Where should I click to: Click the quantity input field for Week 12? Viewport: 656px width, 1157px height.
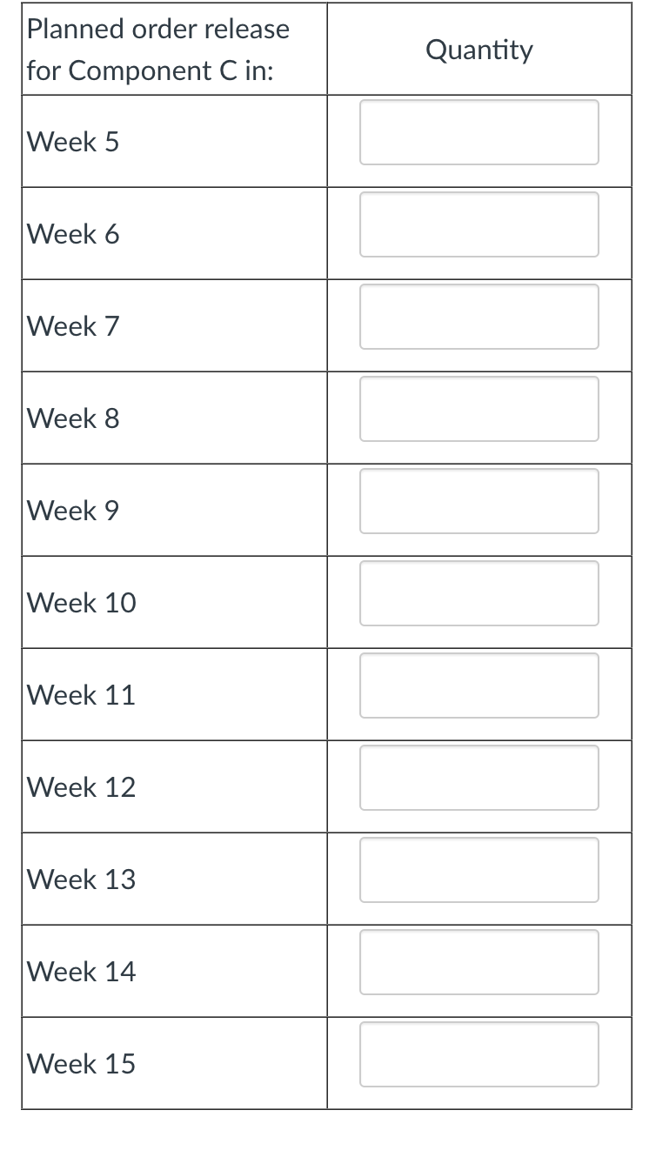pos(479,778)
